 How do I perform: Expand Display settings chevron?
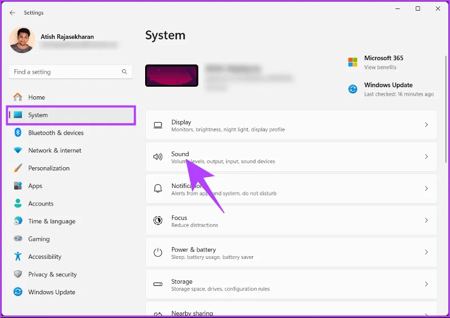pos(426,125)
